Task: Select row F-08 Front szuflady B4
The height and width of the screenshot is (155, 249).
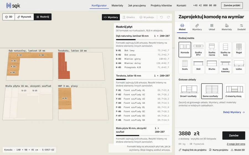Action: [x=143, y=120]
